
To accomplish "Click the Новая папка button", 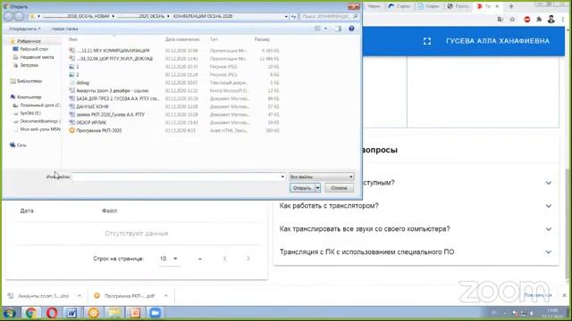I will (x=64, y=29).
